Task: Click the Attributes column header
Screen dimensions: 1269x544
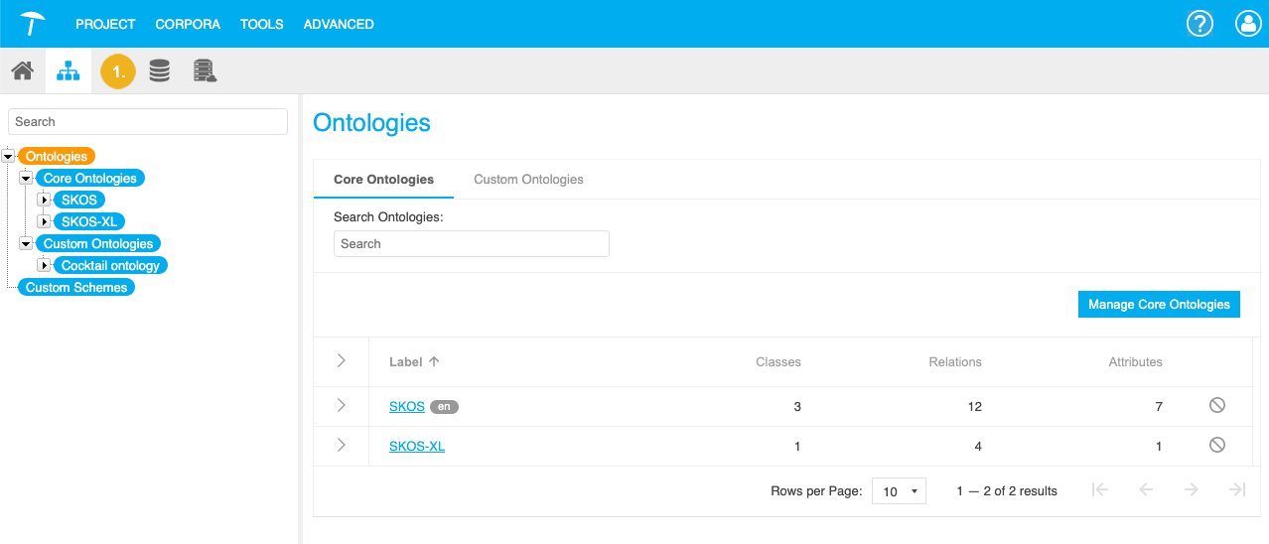Action: click(x=1135, y=362)
